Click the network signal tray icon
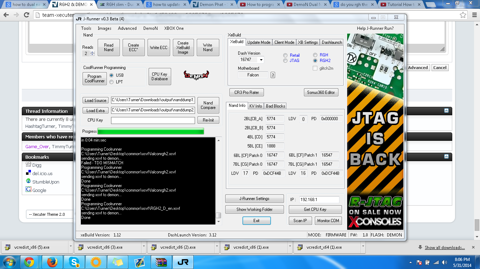 [x=436, y=262]
